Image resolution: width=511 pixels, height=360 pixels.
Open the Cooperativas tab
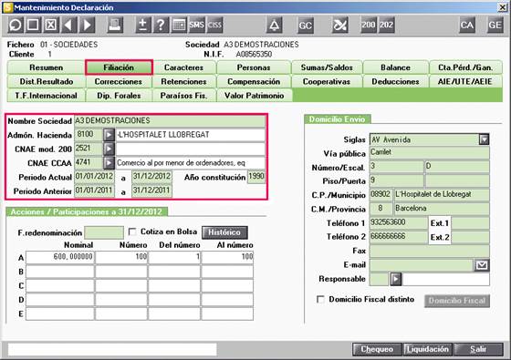point(327,81)
